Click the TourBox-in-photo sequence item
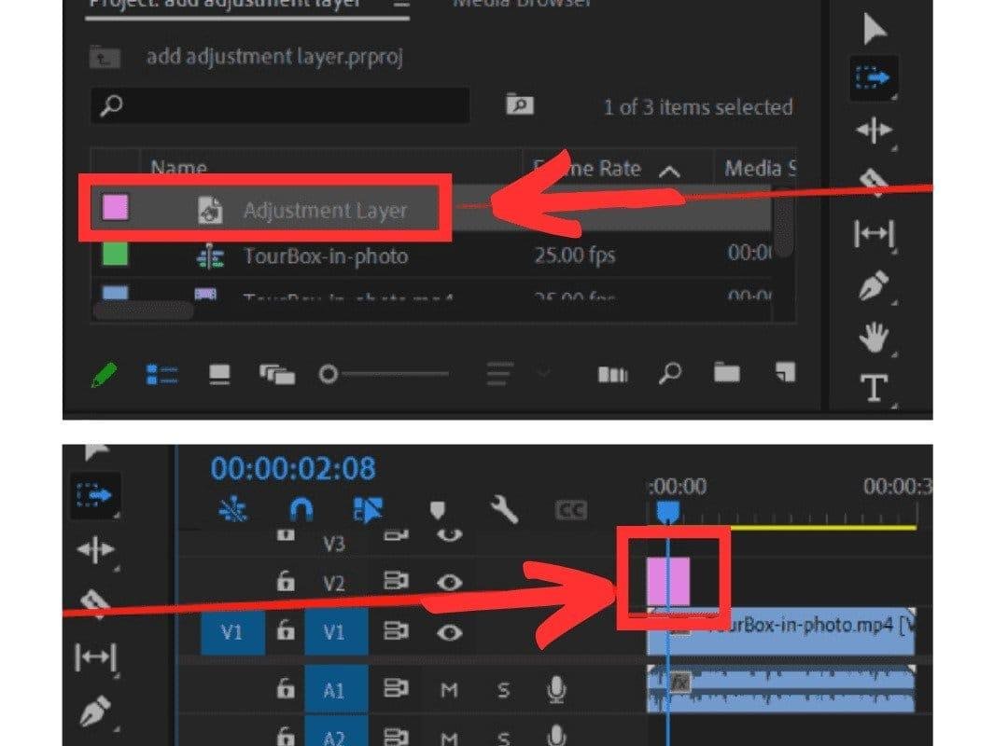The width and height of the screenshot is (1008, 746). tap(324, 256)
